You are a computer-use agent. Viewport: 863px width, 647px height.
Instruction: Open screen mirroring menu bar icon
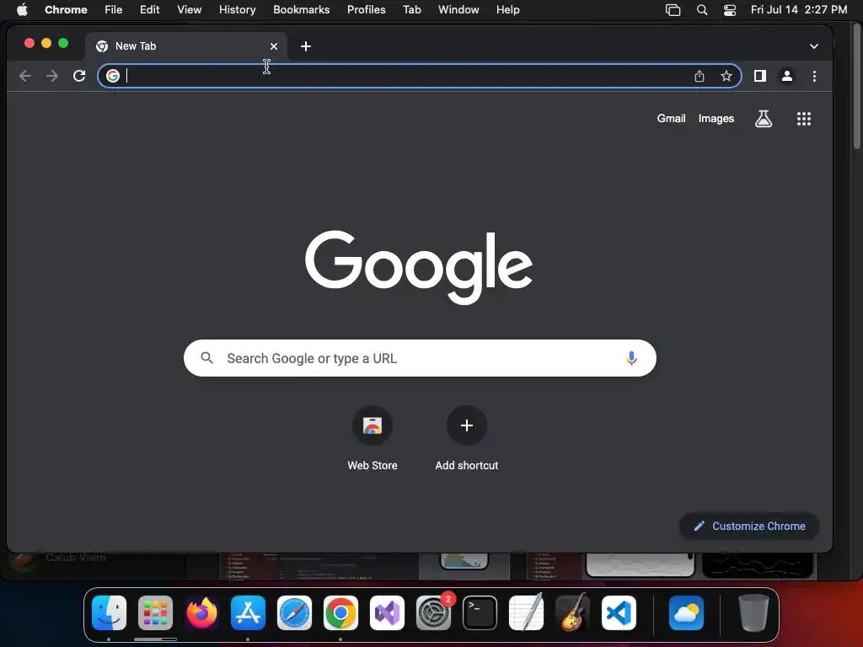pos(673,10)
